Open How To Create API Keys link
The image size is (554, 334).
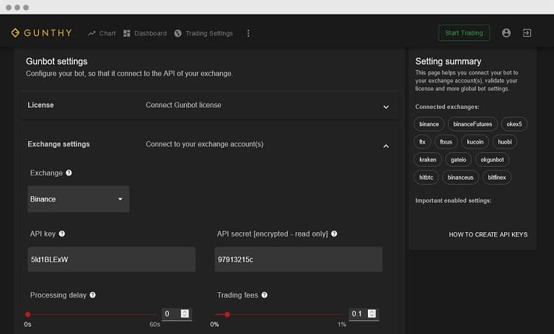tap(488, 234)
